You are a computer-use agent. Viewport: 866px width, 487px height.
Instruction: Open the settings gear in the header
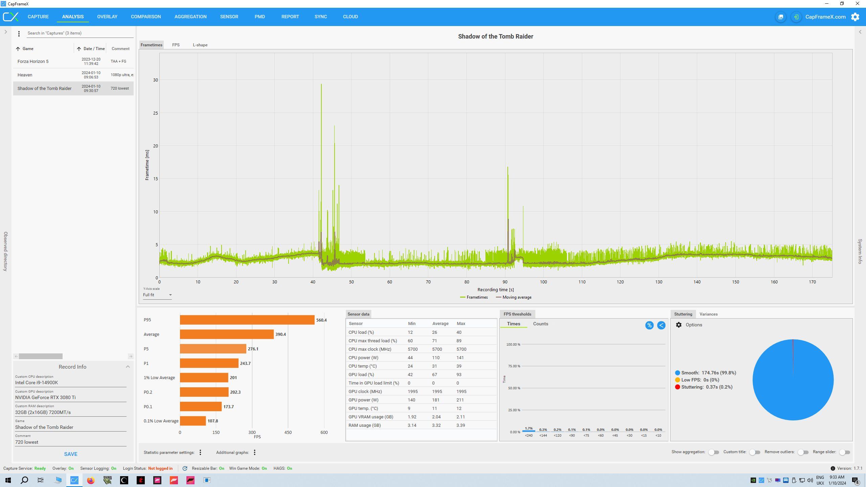pos(855,17)
